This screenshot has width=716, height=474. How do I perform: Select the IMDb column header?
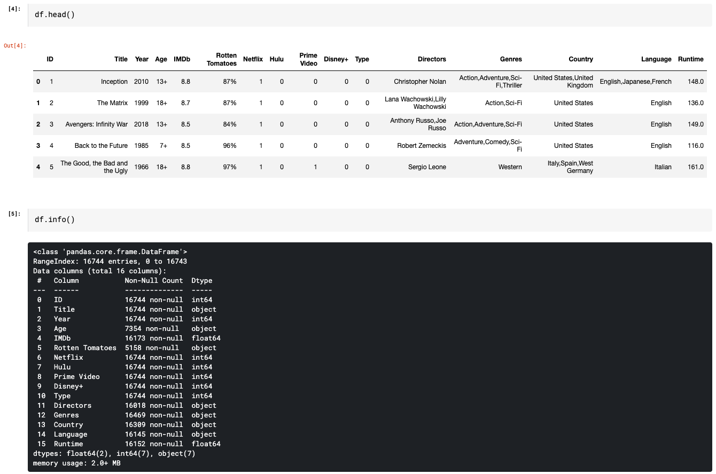click(x=182, y=59)
